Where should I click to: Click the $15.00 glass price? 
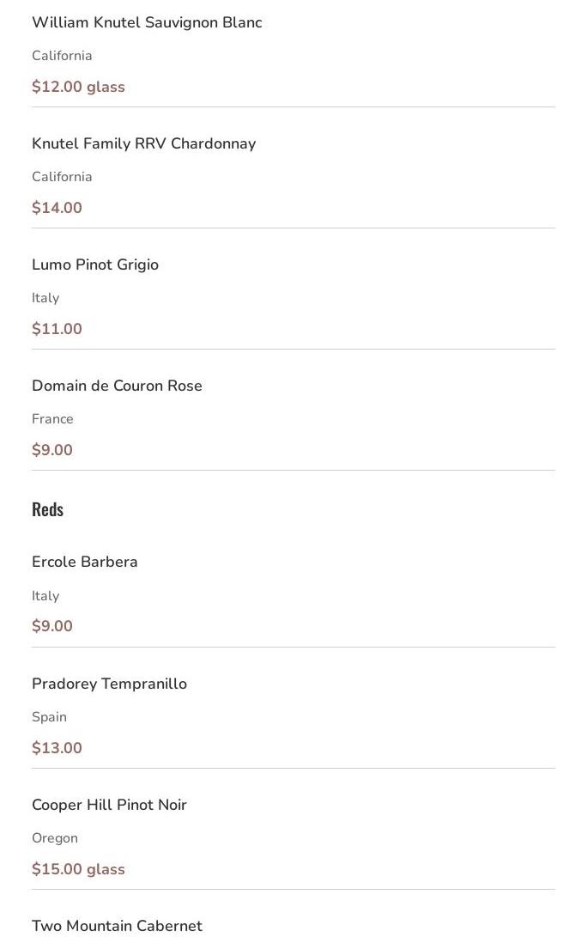pyautogui.click(x=78, y=869)
